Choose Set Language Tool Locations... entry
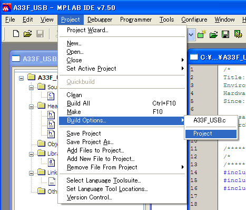 (122, 189)
